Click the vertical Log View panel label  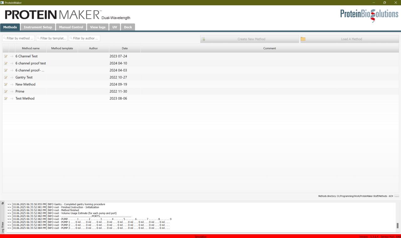coord(3,227)
